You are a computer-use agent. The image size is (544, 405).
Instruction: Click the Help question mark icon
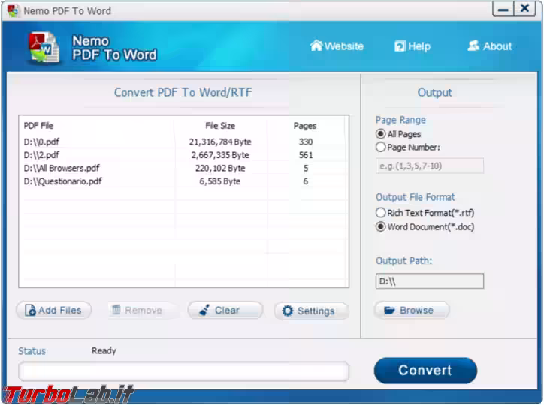click(x=400, y=46)
